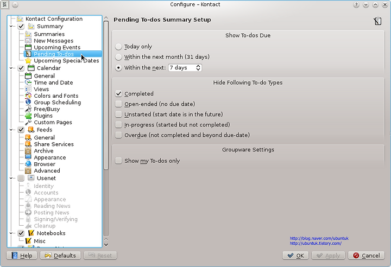Uncheck the Completed checkbox

tap(118, 93)
